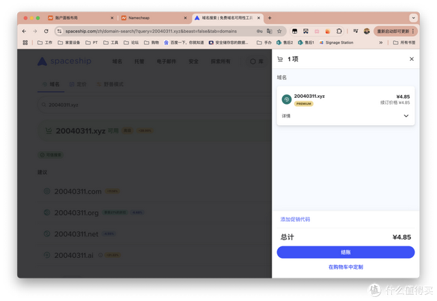Click the blue 结账 checkout button

[x=346, y=252]
